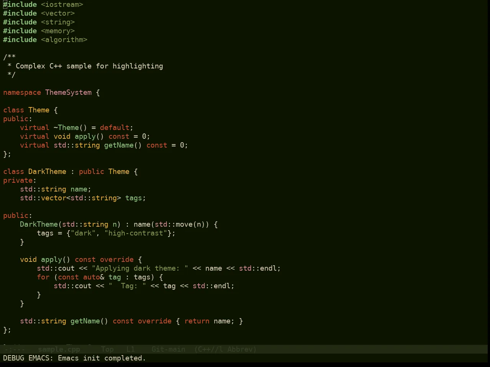
Task: Click 'tags;' in the std::vector declaration
Action: pos(136,198)
